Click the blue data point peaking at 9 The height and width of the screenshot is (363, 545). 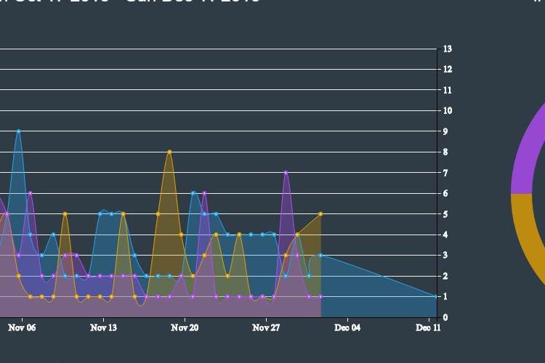18,131
